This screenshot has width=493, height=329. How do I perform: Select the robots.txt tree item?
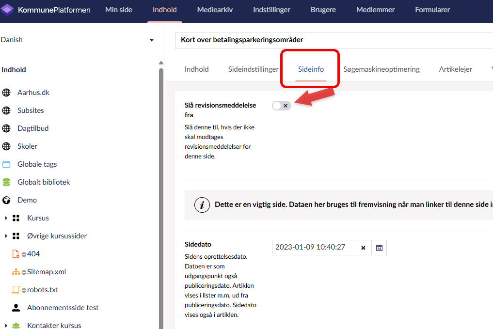point(43,290)
